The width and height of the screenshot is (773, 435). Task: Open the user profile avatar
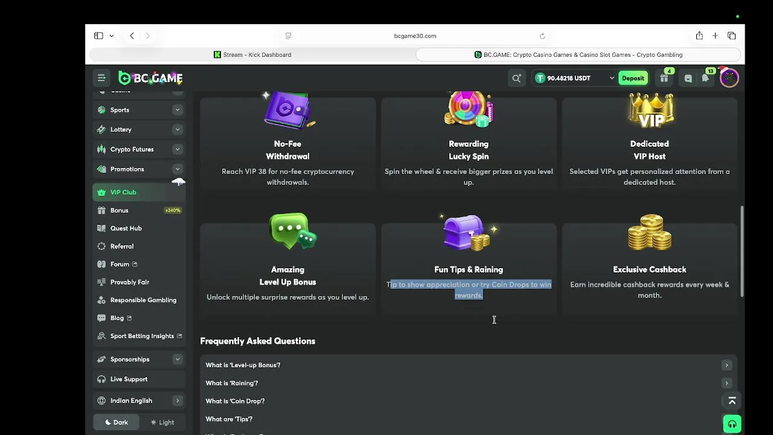729,78
